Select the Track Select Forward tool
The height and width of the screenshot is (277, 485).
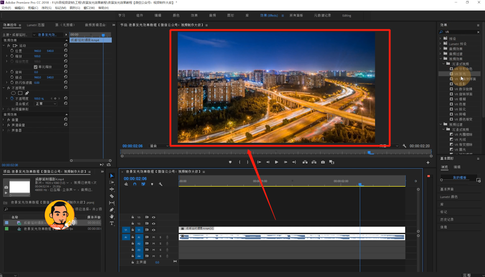112,182
